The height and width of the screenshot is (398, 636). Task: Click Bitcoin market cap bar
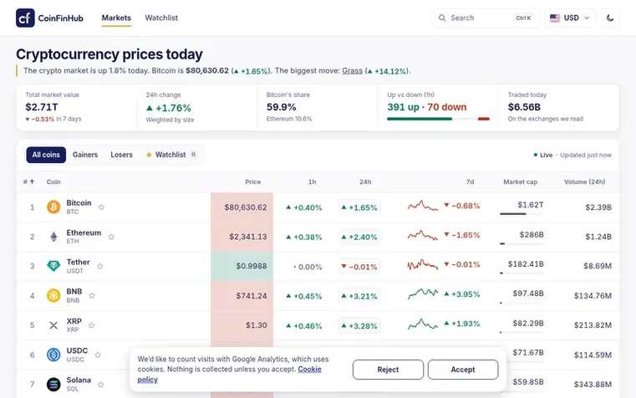pyautogui.click(x=522, y=214)
